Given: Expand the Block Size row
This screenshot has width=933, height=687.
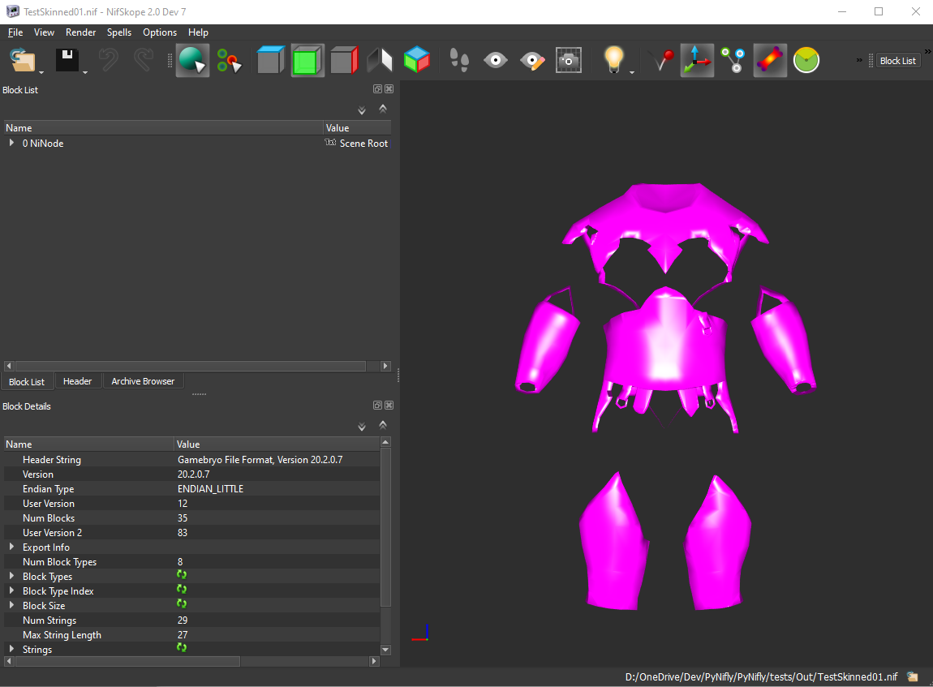Looking at the screenshot, I should [x=11, y=605].
